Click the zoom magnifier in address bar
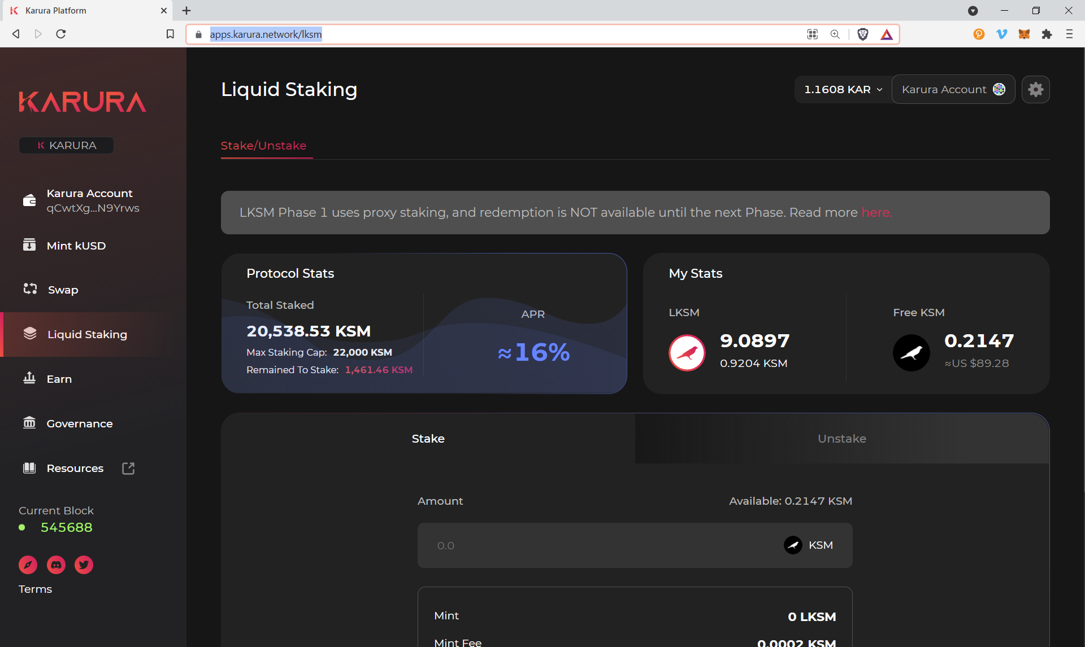The image size is (1085, 647). 835,34
